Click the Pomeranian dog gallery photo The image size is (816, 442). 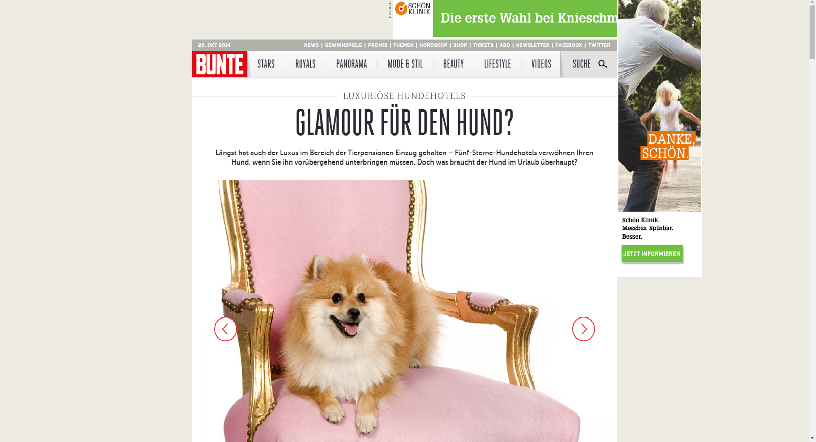[x=405, y=311]
